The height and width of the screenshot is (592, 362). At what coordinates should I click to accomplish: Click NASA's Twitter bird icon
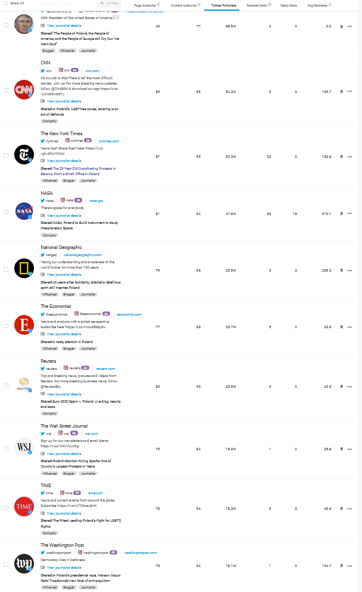click(x=43, y=200)
